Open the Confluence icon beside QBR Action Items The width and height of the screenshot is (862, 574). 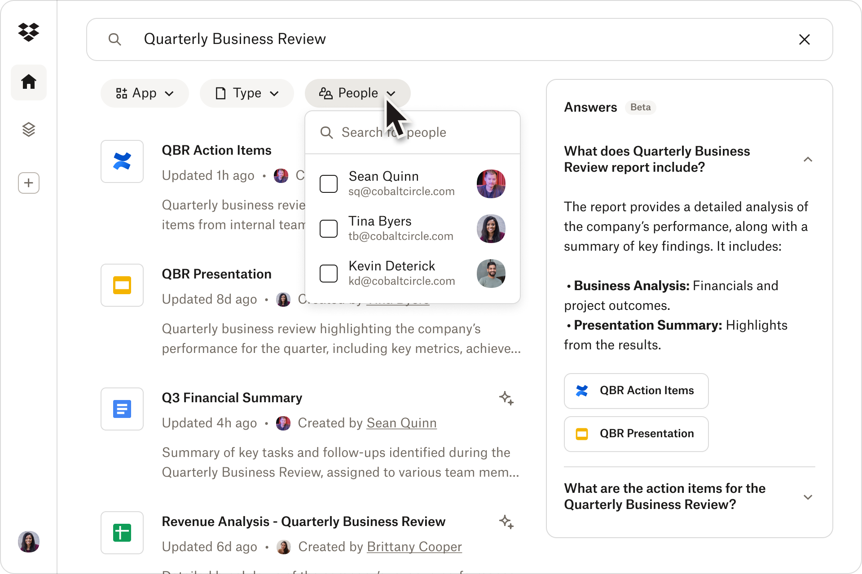122,161
